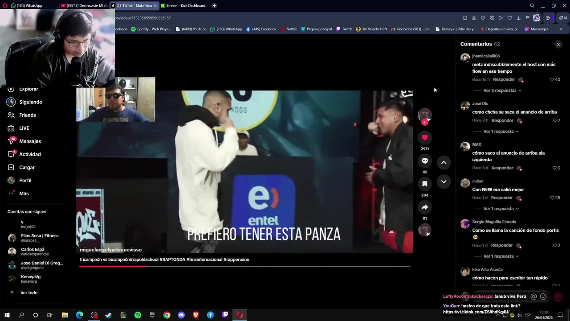Open comments via speech bubble icon
Screen dimensions: 570x321
coord(424,160)
